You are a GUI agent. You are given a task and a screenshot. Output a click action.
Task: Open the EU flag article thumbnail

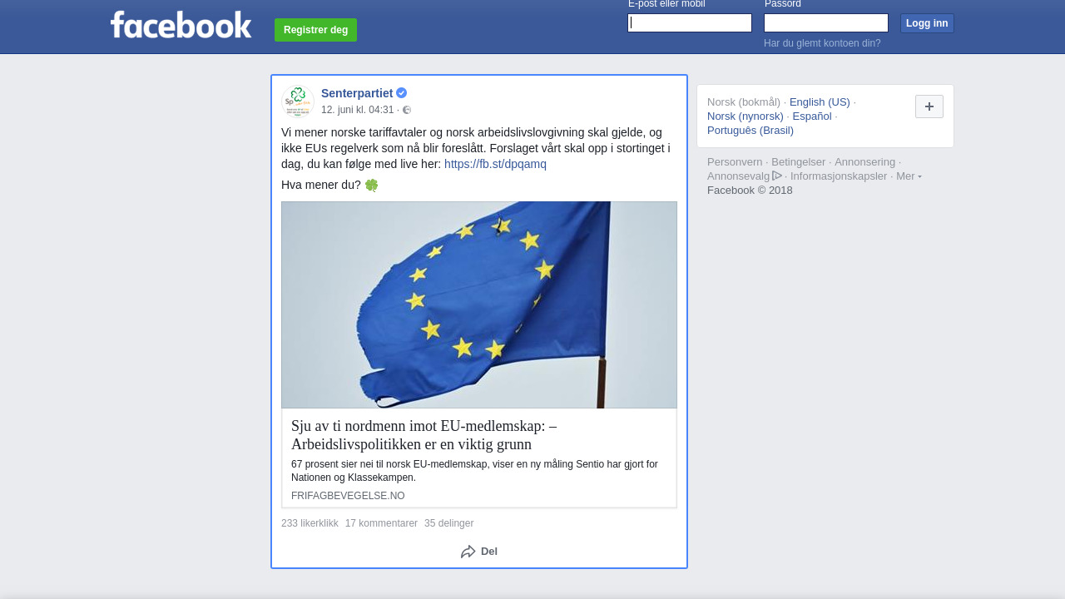pyautogui.click(x=479, y=304)
